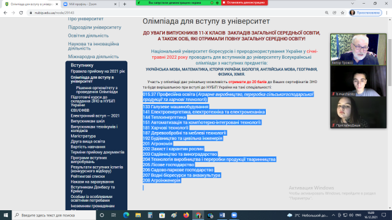Click highlighted line 201 Агрономія

(x=157, y=144)
